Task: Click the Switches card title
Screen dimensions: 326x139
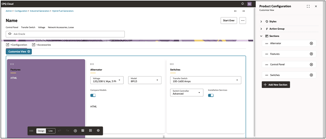Action: click(x=175, y=70)
